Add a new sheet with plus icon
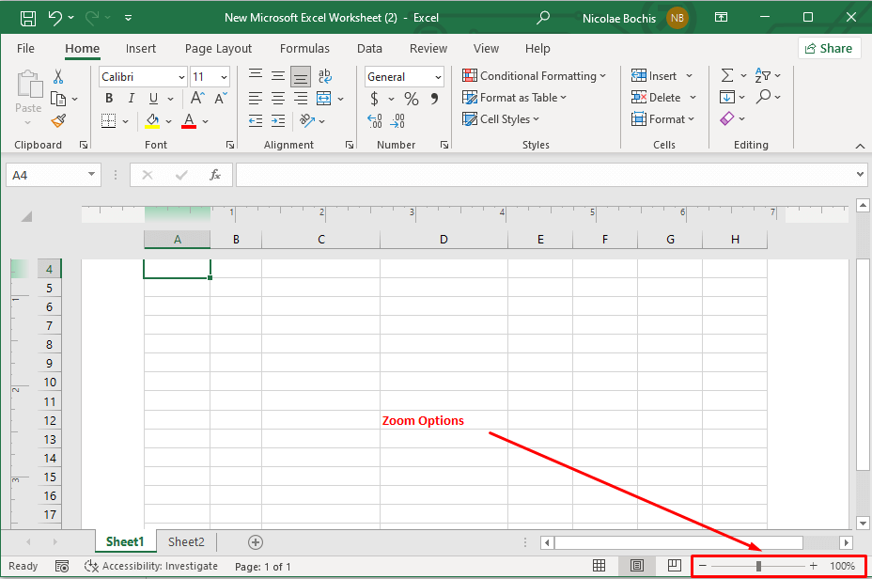Image resolution: width=872 pixels, height=579 pixels. pyautogui.click(x=256, y=542)
